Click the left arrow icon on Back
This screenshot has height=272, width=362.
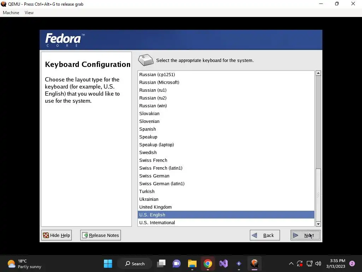pos(255,236)
